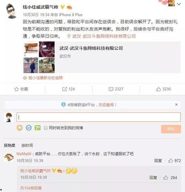This screenshot has width=185, height=192.
Task: Open the GIF picker icon
Action: [x=29, y=128]
